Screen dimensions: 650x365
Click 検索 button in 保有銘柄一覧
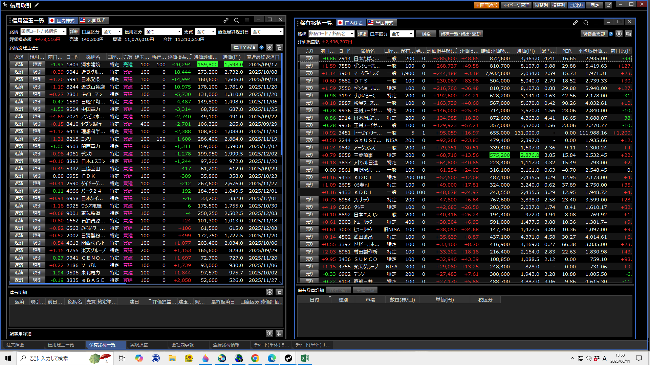(x=426, y=34)
